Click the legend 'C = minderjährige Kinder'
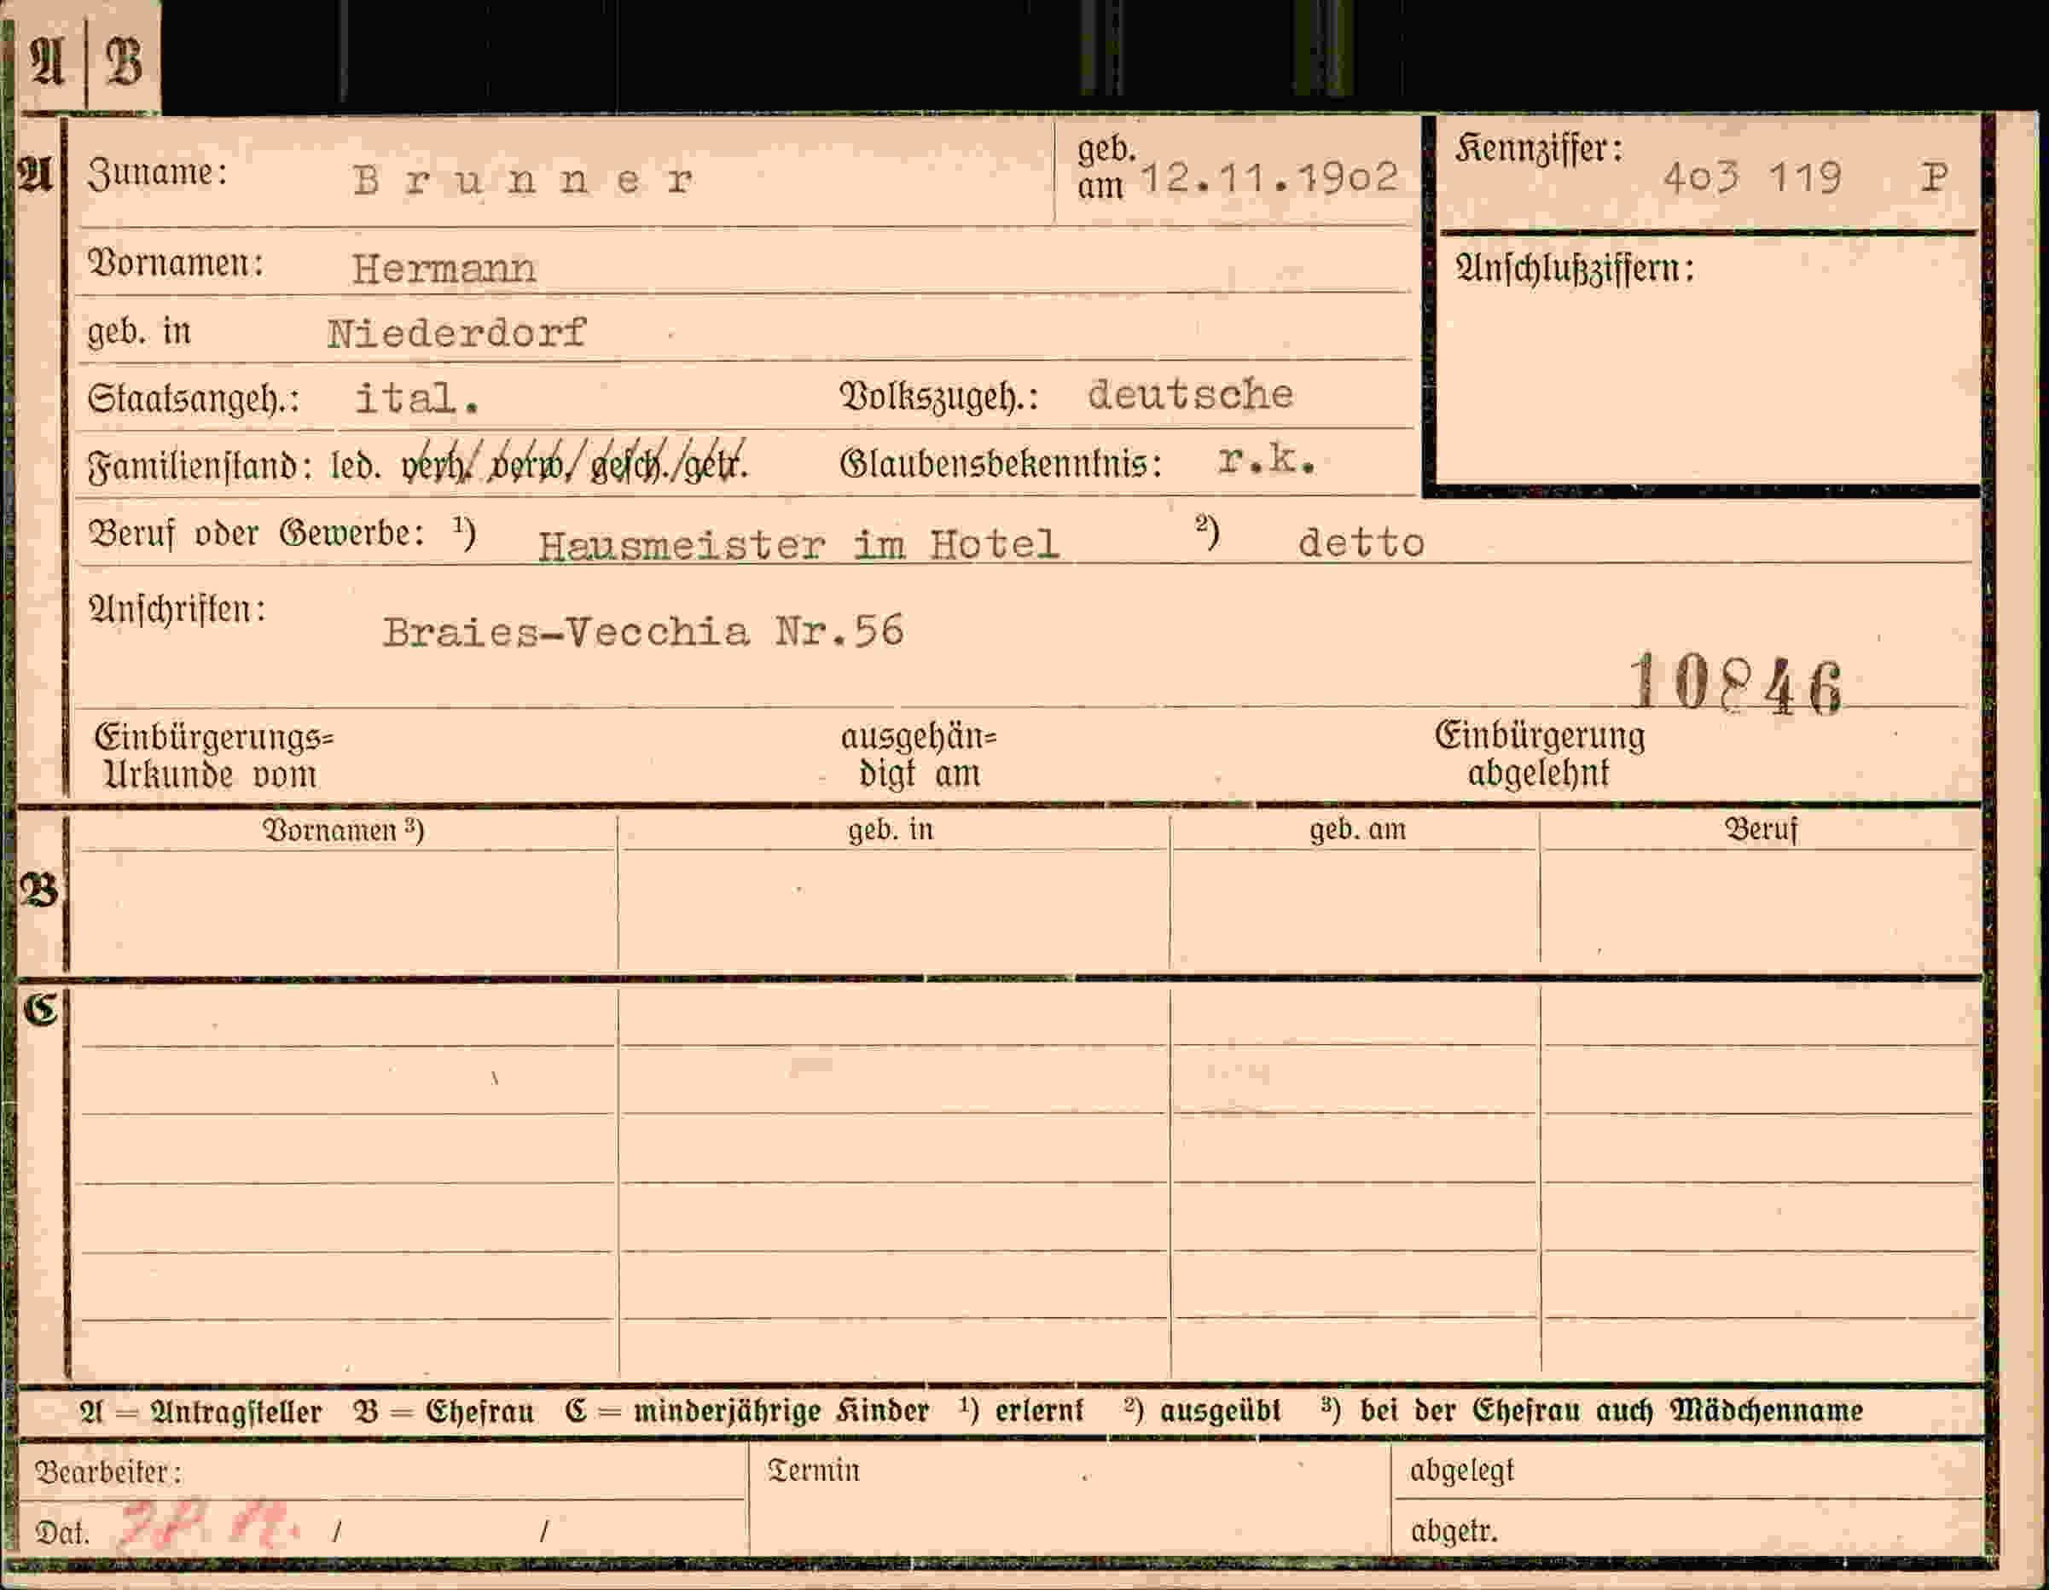The image size is (2049, 1590). (746, 1412)
